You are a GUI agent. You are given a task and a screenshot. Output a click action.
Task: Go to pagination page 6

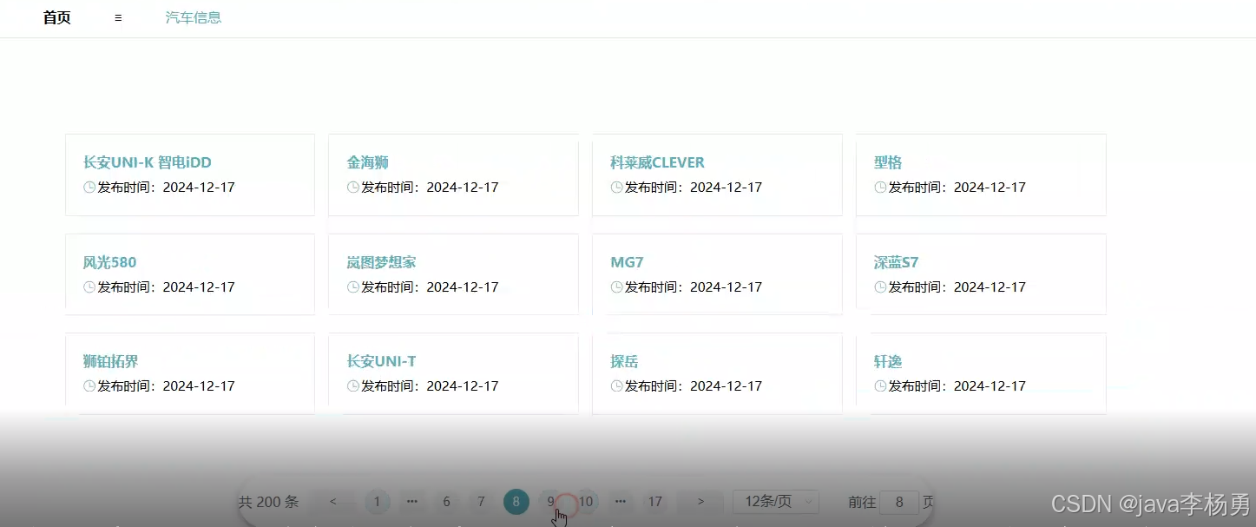[446, 502]
